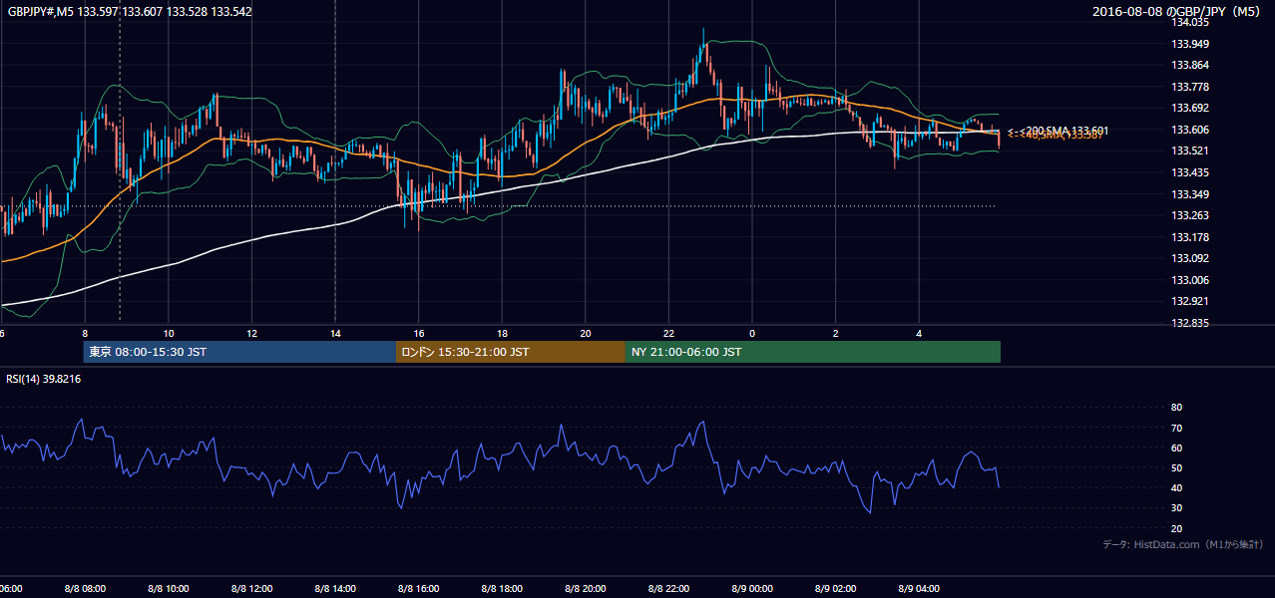The width and height of the screenshot is (1275, 598).
Task: Click price axis label 132.921
Action: tap(1192, 301)
